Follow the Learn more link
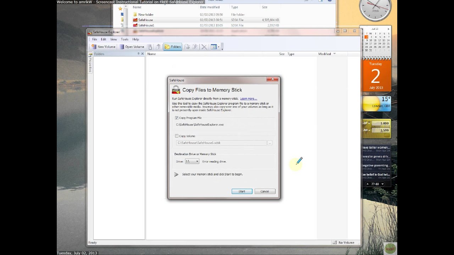454x255 pixels. (248, 98)
